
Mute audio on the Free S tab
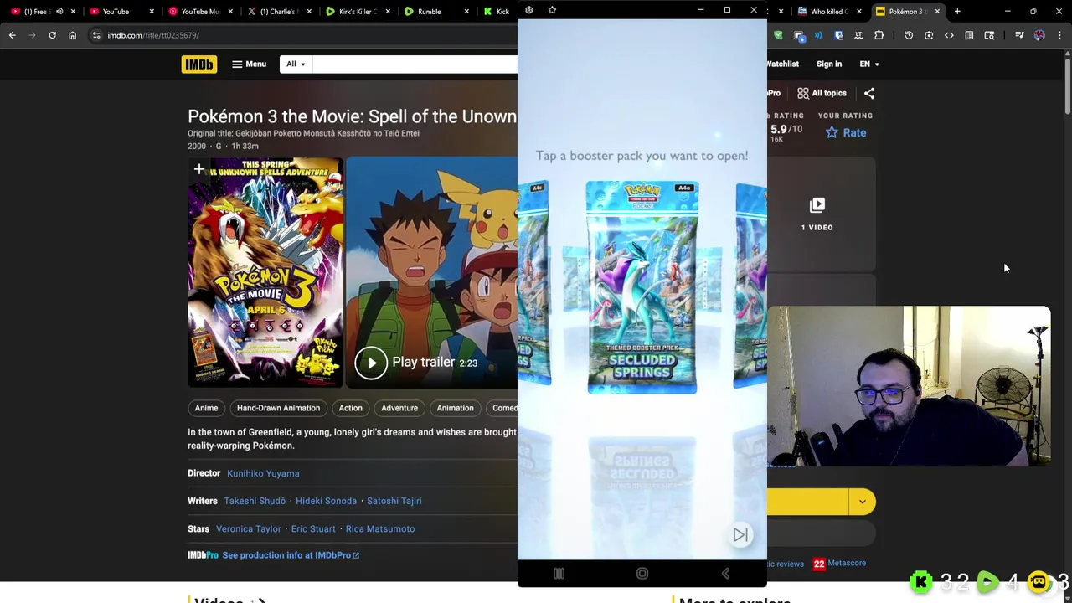point(59,12)
